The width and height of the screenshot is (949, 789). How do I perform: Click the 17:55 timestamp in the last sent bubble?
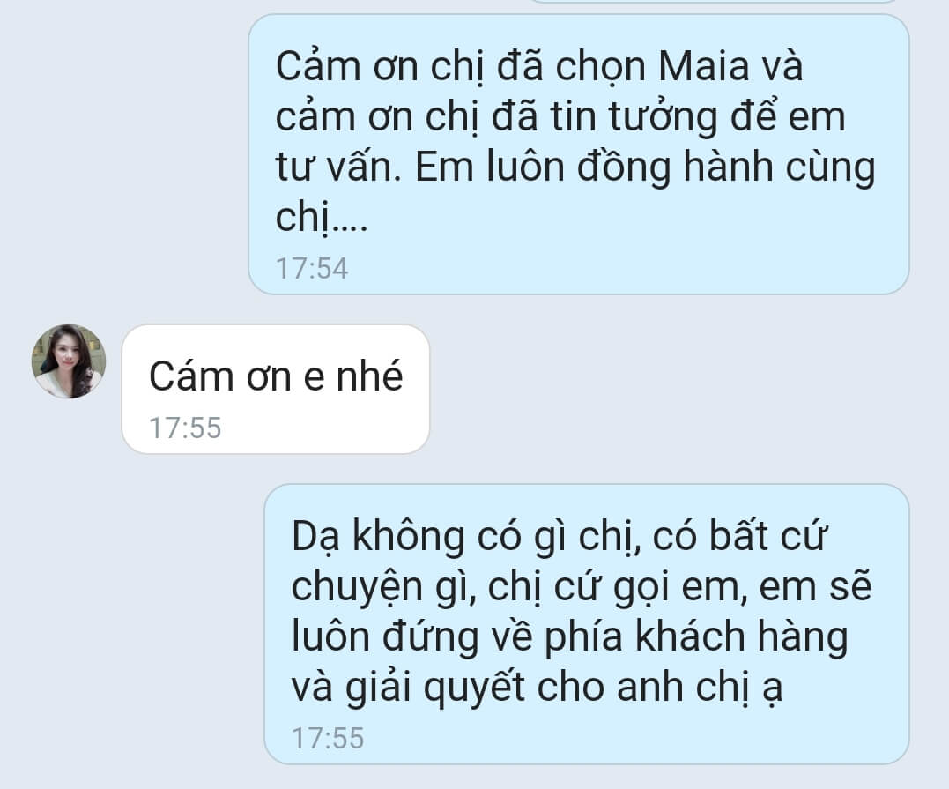tap(328, 738)
